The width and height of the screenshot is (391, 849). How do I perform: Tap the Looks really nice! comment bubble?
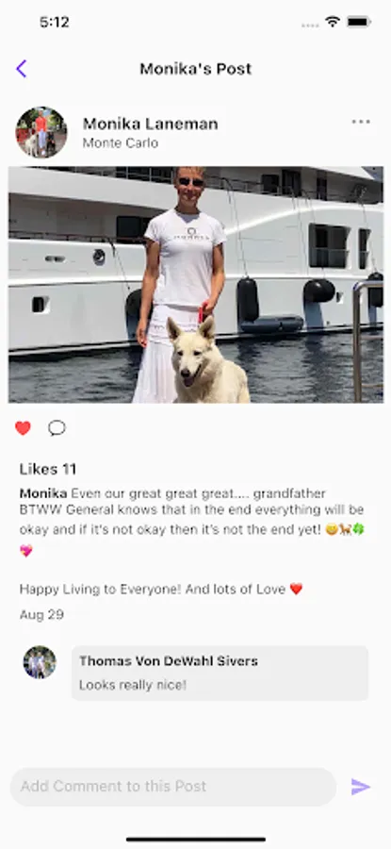tap(220, 673)
